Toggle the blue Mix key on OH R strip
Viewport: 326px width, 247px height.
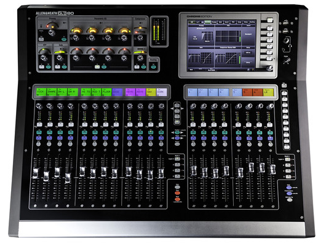click(x=71, y=138)
